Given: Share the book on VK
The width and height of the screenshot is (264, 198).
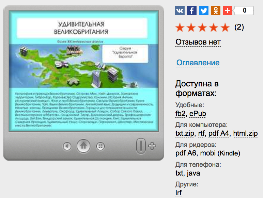Looking at the screenshot, I should [180, 11].
